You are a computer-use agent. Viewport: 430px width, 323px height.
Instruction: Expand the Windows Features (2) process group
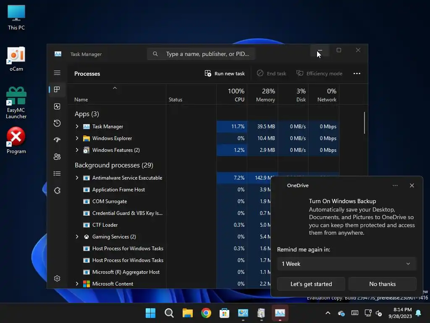pyautogui.click(x=77, y=150)
